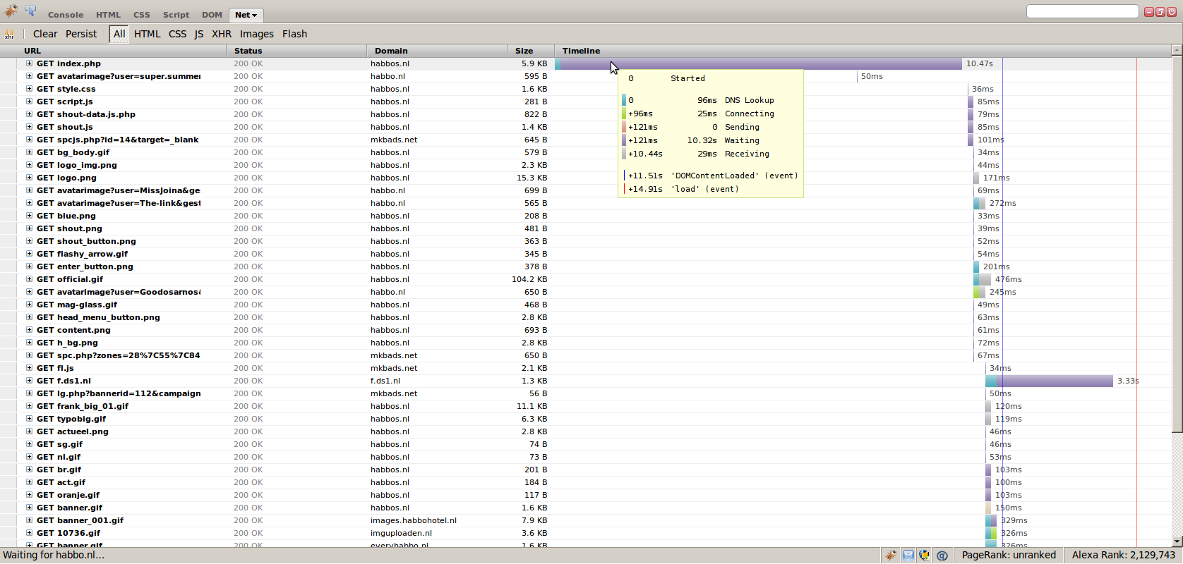Click the mail envelope icon in status bar
The image size is (1183, 564).
pos(908,556)
